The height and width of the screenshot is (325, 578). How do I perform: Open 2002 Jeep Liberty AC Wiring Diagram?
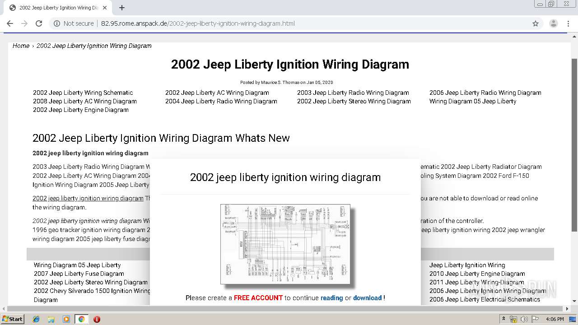[x=217, y=93]
